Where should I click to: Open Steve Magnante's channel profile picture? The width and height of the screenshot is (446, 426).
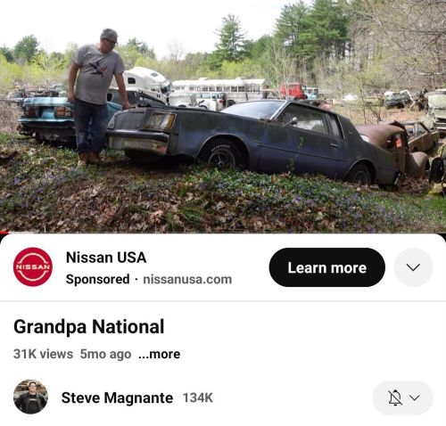(30, 397)
